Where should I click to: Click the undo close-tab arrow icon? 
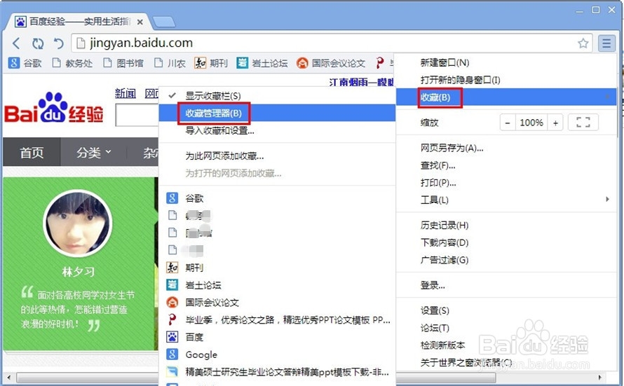[58, 43]
